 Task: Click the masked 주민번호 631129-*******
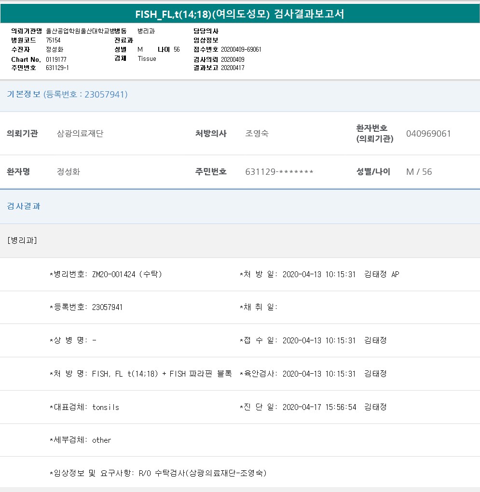pos(279,172)
